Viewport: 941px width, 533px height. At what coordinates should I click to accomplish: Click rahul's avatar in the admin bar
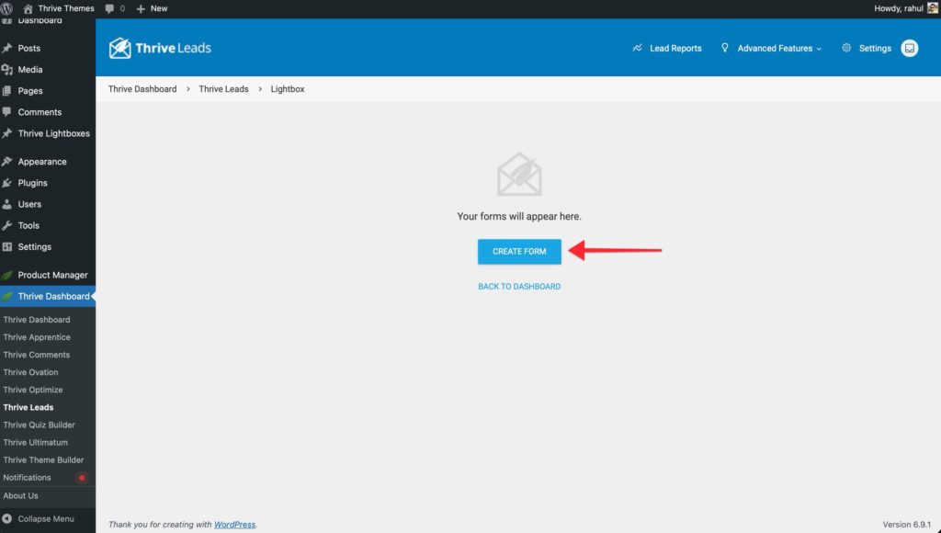(930, 8)
